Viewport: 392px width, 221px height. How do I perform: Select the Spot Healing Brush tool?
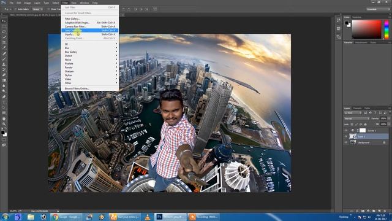4,53
